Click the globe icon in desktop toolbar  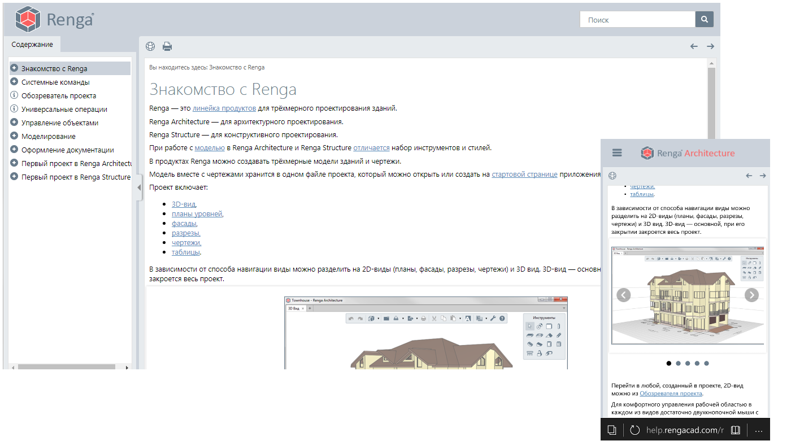150,46
